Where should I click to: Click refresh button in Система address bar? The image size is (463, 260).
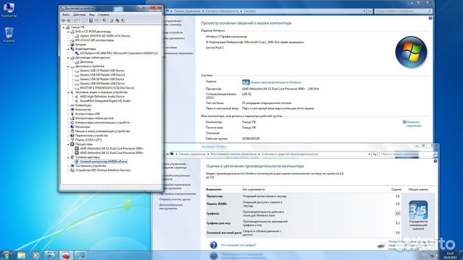click(370, 11)
